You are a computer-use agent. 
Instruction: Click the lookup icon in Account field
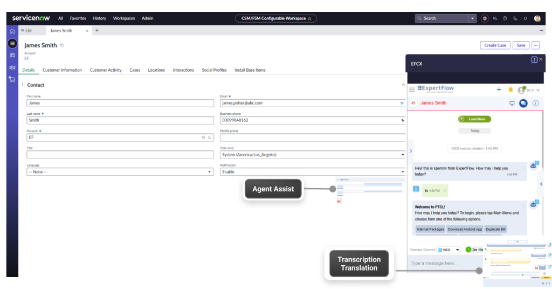209,137
